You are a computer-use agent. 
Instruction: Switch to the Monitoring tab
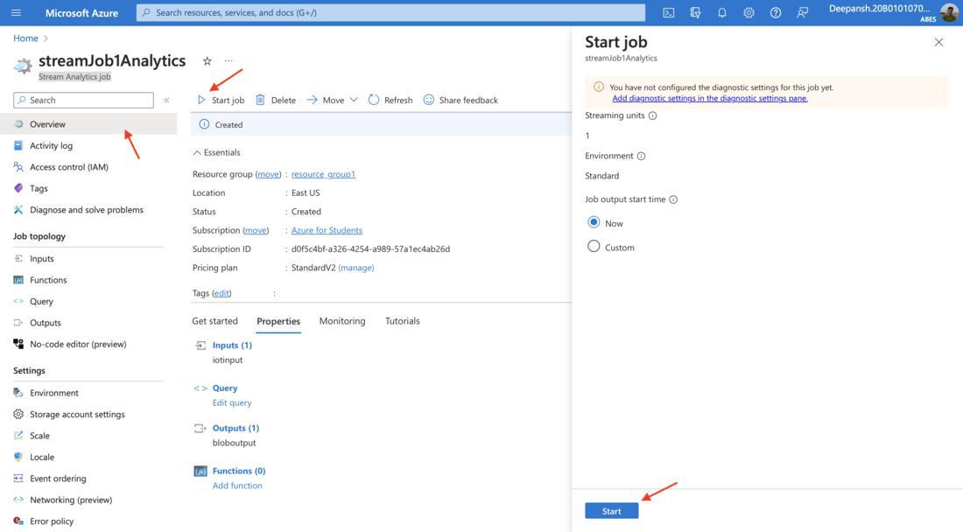click(342, 321)
